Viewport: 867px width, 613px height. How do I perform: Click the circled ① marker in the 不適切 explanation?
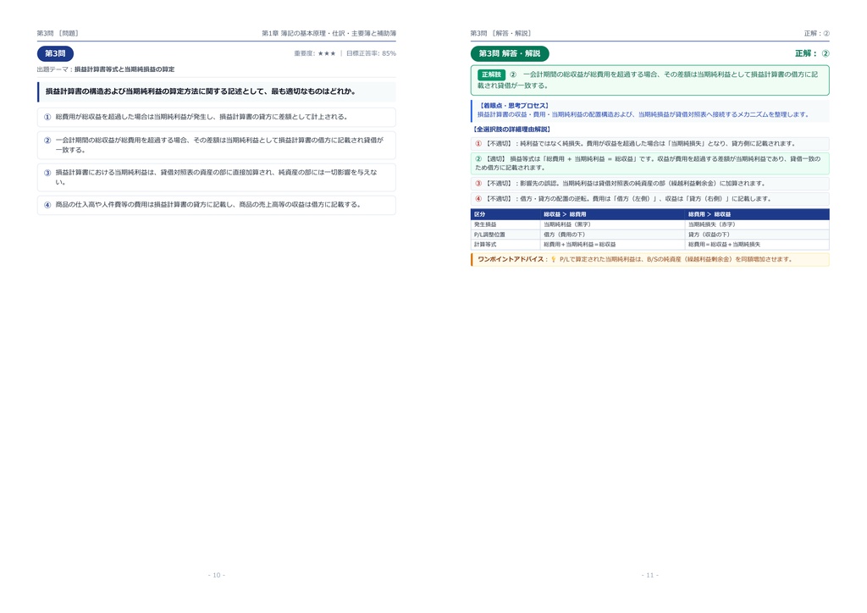(x=478, y=144)
